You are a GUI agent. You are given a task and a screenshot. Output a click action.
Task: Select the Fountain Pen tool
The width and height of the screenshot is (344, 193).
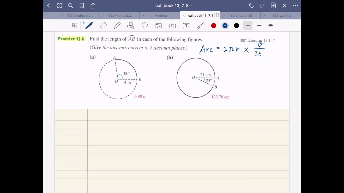(89, 25)
